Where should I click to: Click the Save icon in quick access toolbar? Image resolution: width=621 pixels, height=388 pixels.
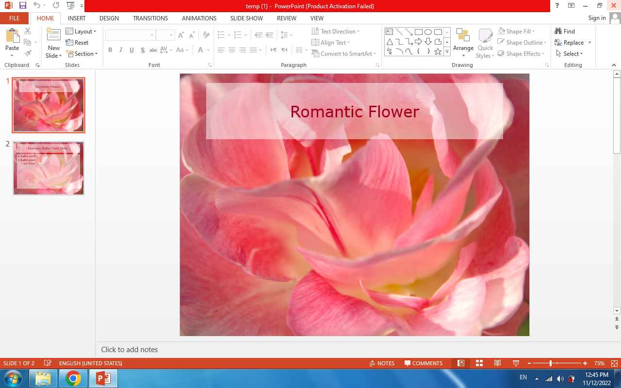tap(23, 6)
